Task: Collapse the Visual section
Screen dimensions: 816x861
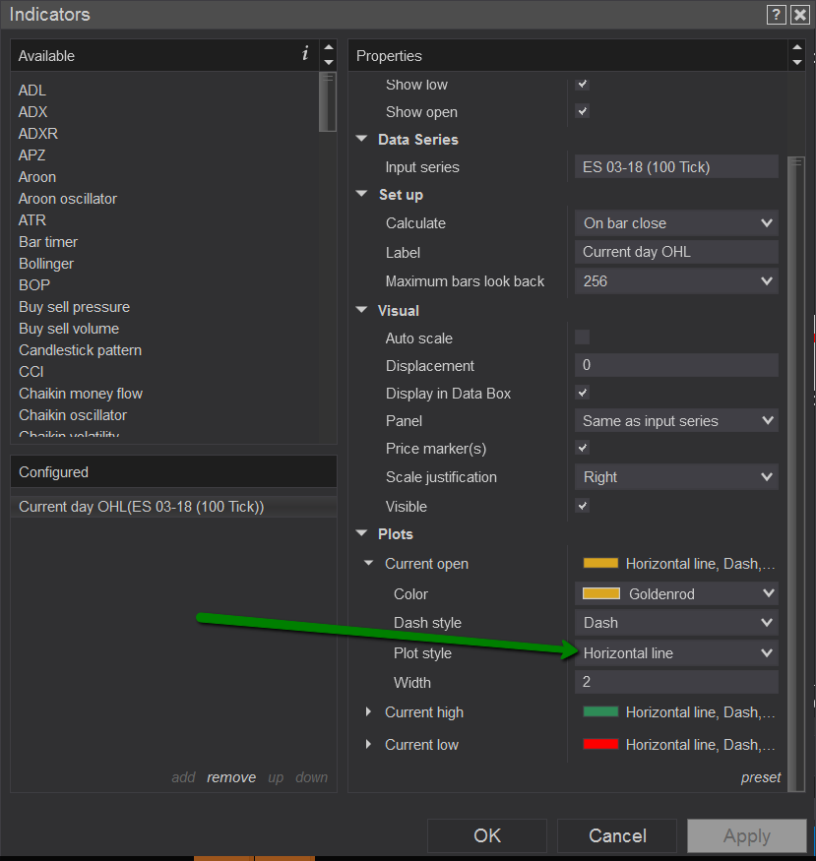Action: (x=361, y=310)
